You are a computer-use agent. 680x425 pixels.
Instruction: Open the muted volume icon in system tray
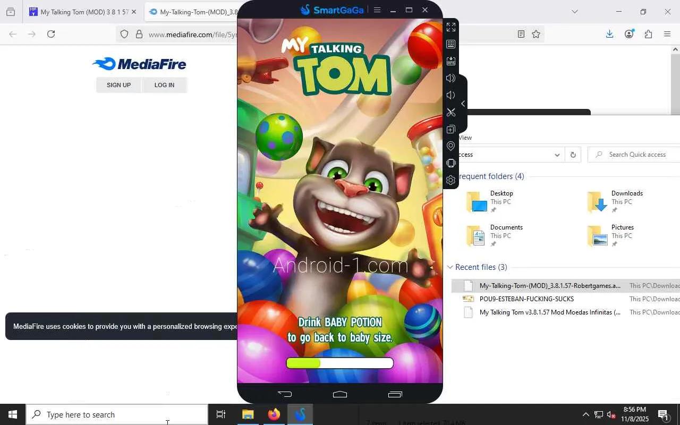(x=611, y=414)
